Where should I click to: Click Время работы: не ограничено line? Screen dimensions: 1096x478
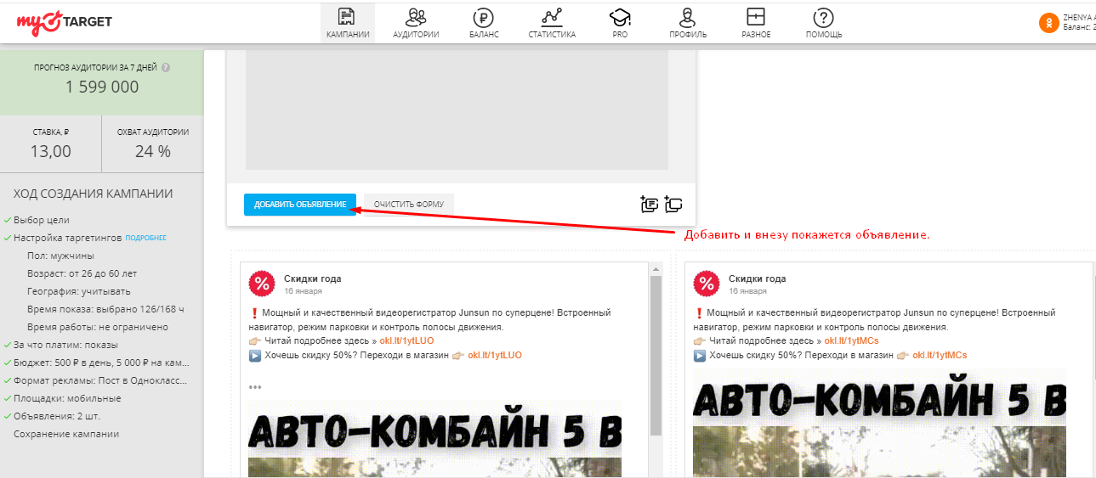(98, 327)
